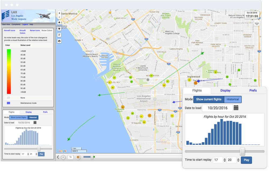The height and width of the screenshot is (171, 269).
Task: Click the 1x playback speed button
Action: [70, 157]
